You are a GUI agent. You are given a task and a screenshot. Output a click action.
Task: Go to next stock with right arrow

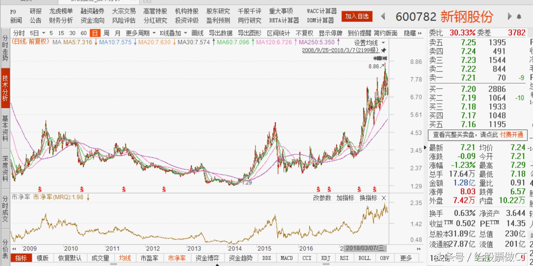pyautogui.click(x=509, y=16)
